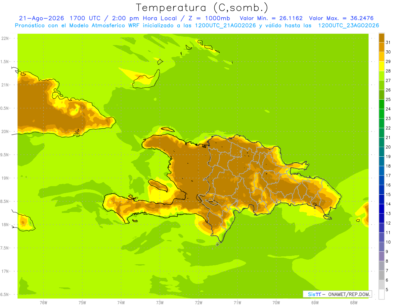Image resolution: width=397 pixels, height=307 pixels.
Task: Click the "1700 UTC" time text
Action: tap(85, 18)
